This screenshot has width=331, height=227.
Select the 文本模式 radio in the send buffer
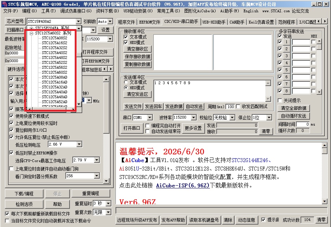click(x=126, y=82)
